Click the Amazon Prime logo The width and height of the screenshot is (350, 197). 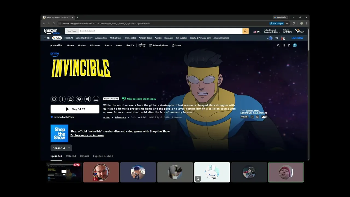click(51, 31)
